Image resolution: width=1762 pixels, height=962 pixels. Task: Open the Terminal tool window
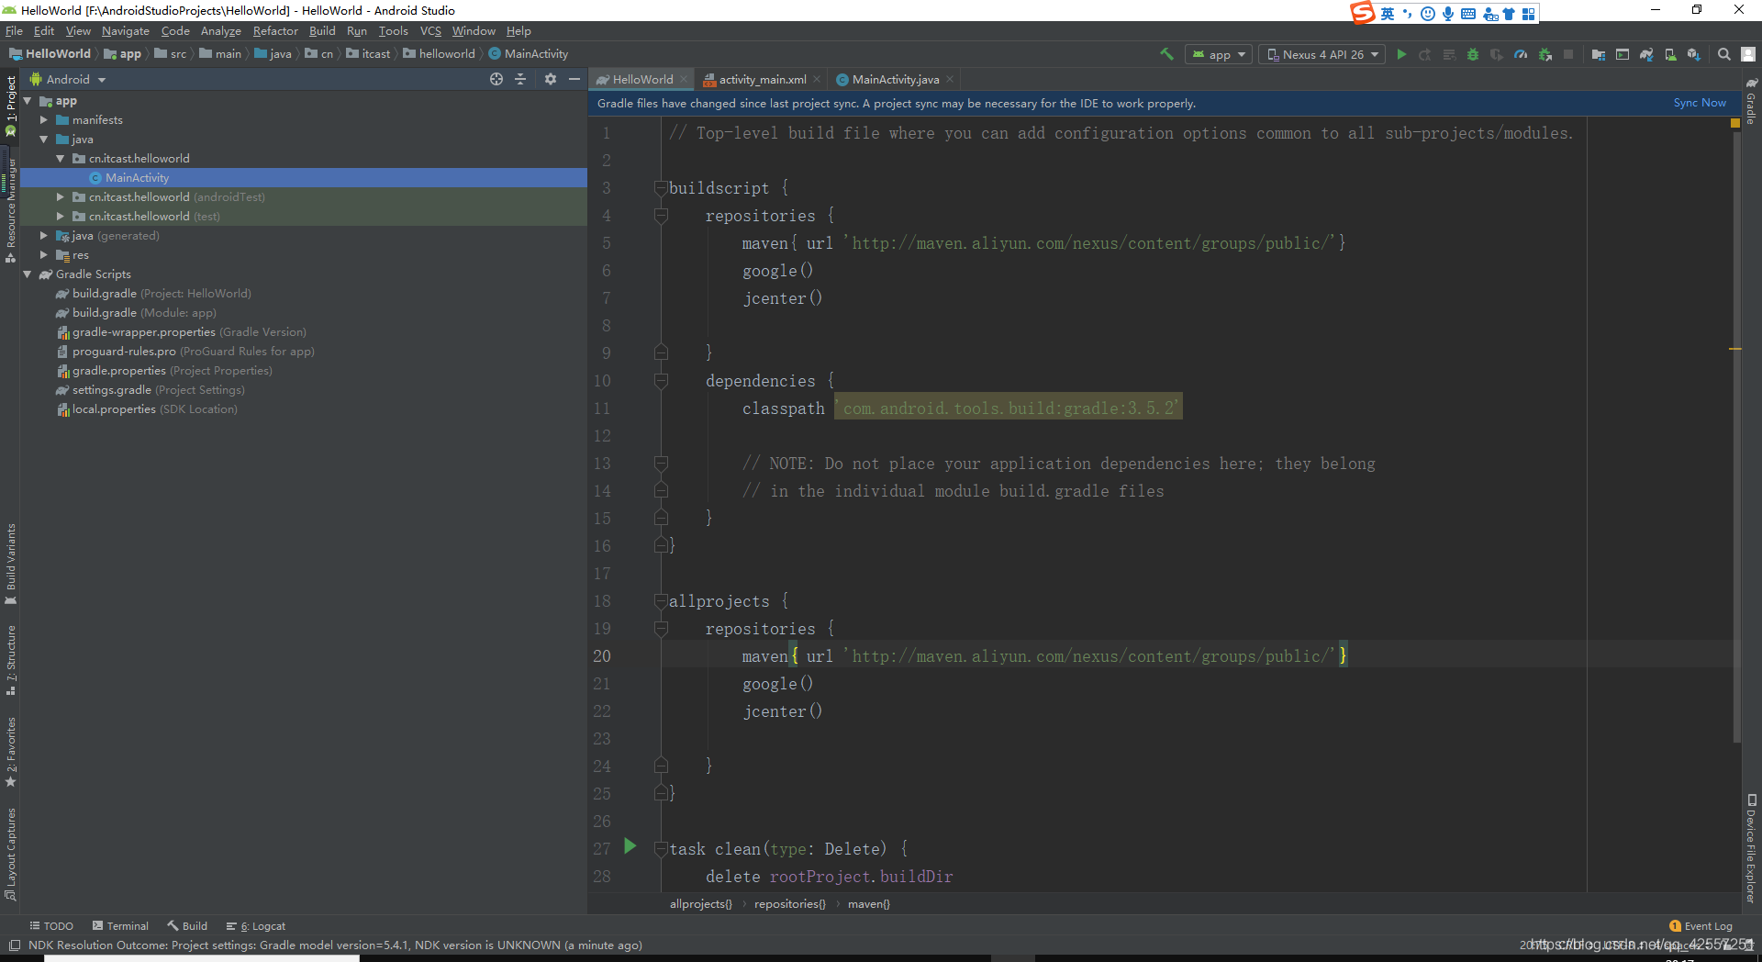pyautogui.click(x=120, y=926)
